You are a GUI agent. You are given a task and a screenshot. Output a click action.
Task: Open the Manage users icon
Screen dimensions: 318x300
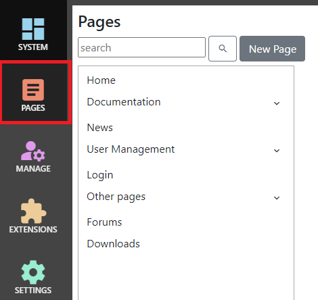(33, 151)
